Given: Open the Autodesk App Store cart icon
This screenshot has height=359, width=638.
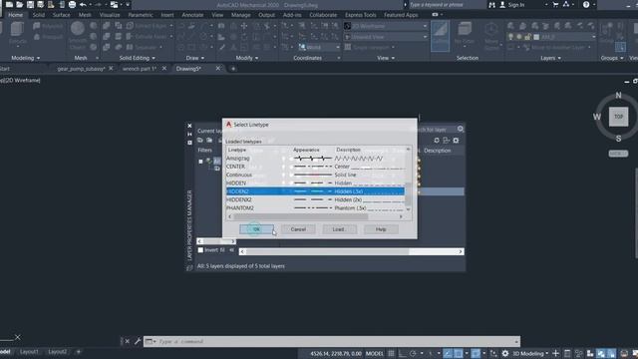Looking at the screenshot, I should (x=555, y=4).
